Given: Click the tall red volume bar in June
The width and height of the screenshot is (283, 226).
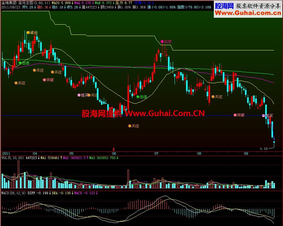Looking at the screenshot, I should click(x=128, y=179).
